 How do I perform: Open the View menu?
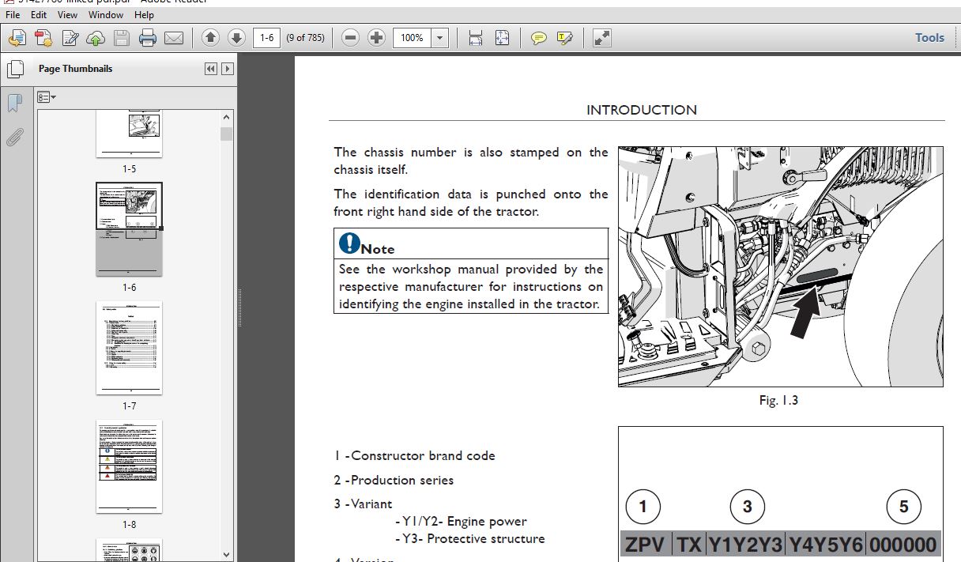click(x=67, y=14)
